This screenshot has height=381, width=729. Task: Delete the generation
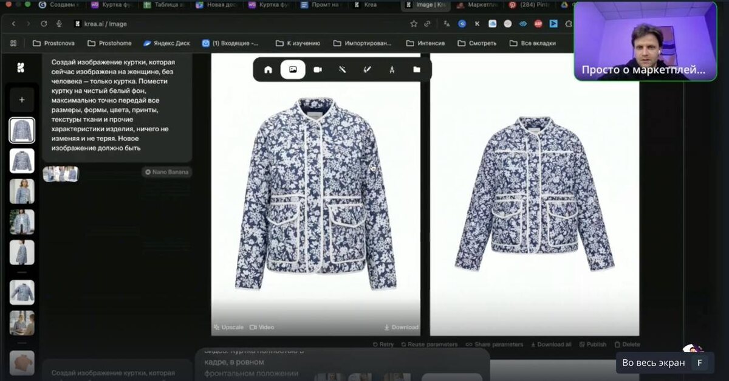627,344
